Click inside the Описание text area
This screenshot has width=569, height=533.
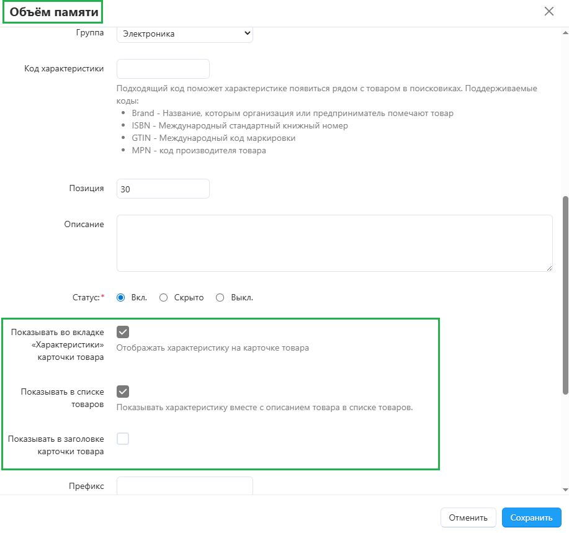click(334, 243)
